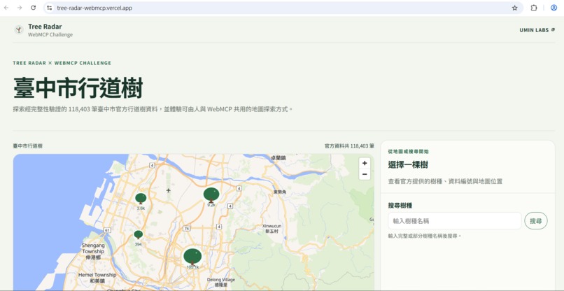Click the route 61 highway shield

point(107,229)
